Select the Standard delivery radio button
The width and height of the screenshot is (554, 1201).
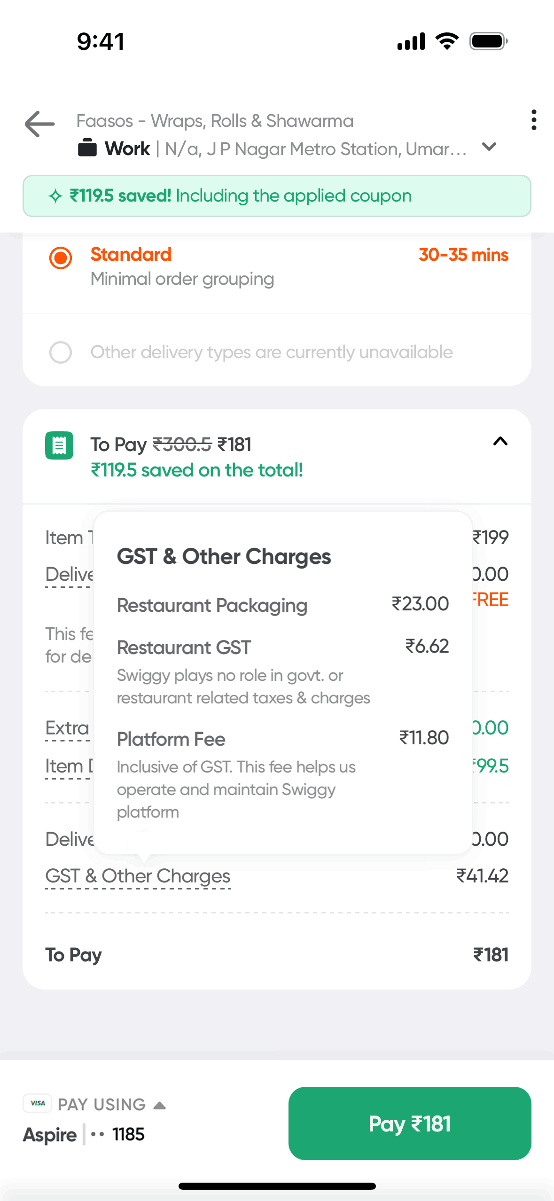pos(61,258)
